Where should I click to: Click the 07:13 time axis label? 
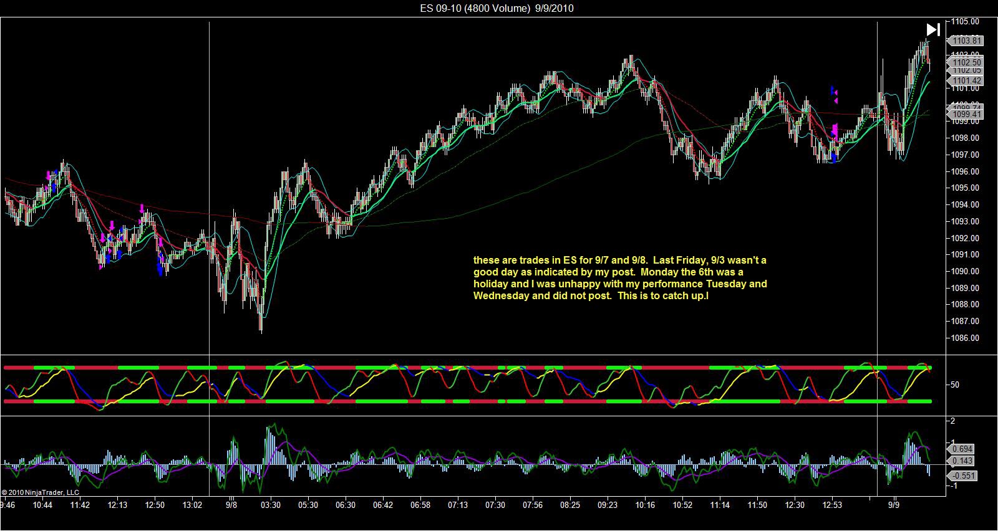tap(458, 505)
